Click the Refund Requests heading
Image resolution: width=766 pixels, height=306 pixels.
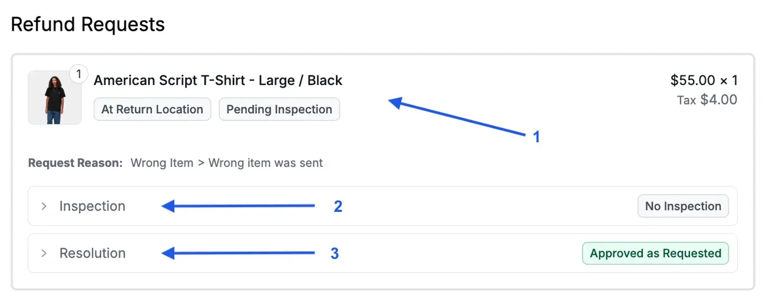[88, 25]
